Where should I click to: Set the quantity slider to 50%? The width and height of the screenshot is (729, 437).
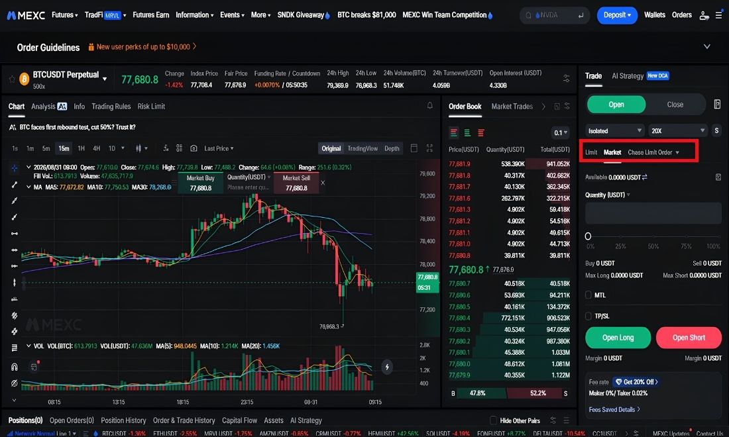coord(653,236)
